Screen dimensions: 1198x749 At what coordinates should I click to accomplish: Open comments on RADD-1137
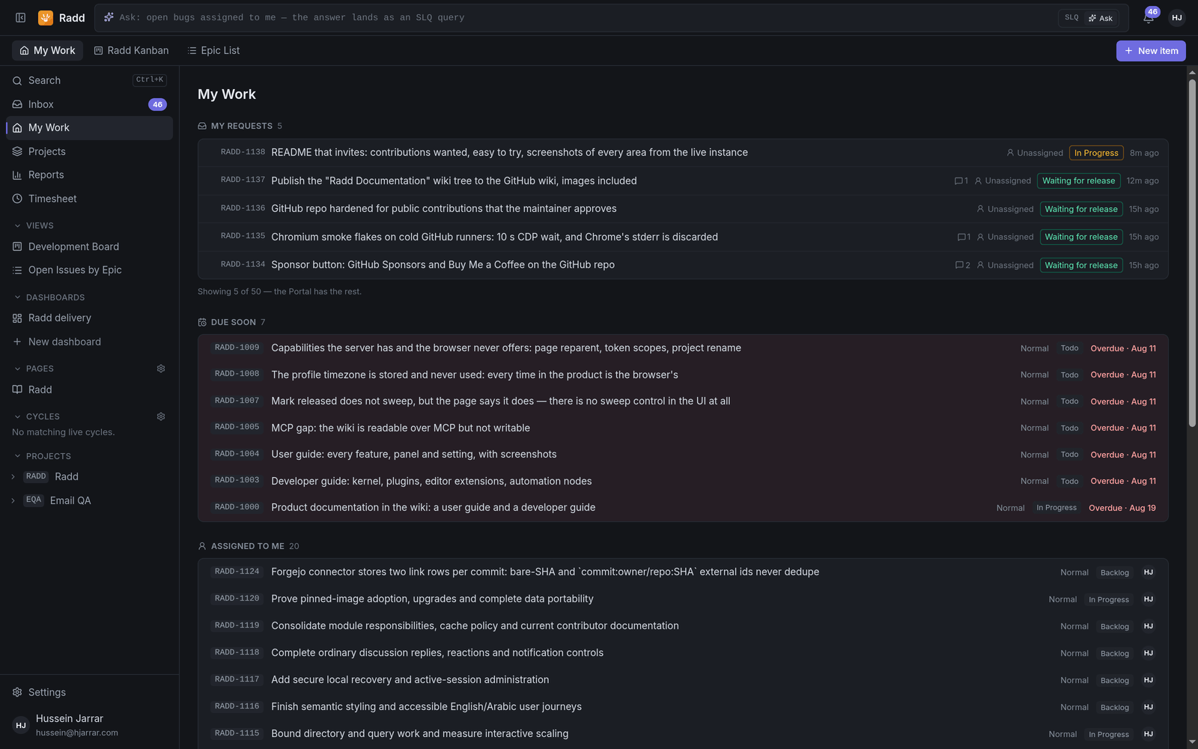pyautogui.click(x=961, y=181)
